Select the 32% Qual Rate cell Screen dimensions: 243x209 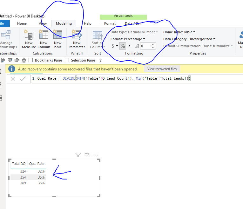point(41,171)
